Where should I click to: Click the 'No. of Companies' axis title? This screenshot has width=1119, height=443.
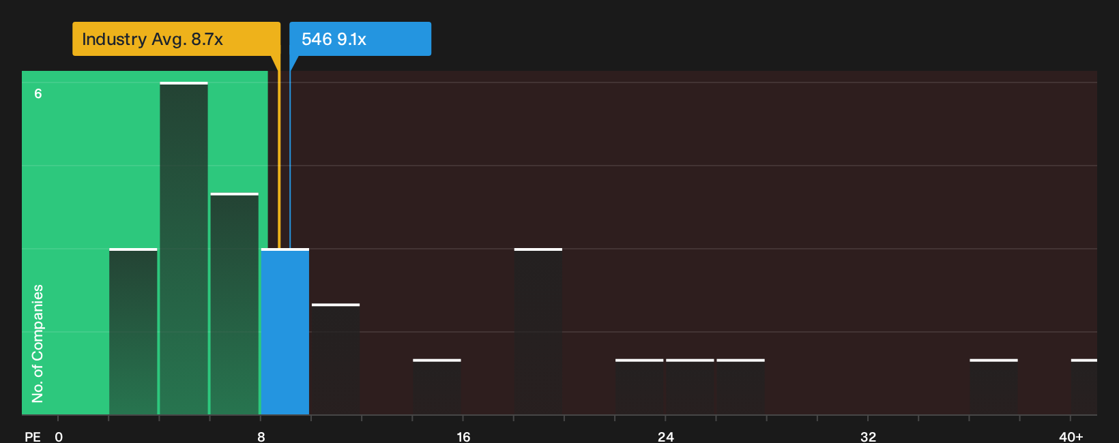[x=38, y=343]
